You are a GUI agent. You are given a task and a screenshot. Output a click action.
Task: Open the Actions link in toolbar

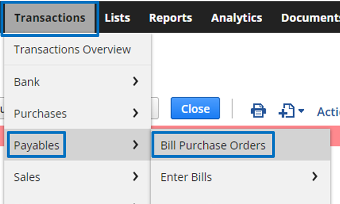(328, 112)
